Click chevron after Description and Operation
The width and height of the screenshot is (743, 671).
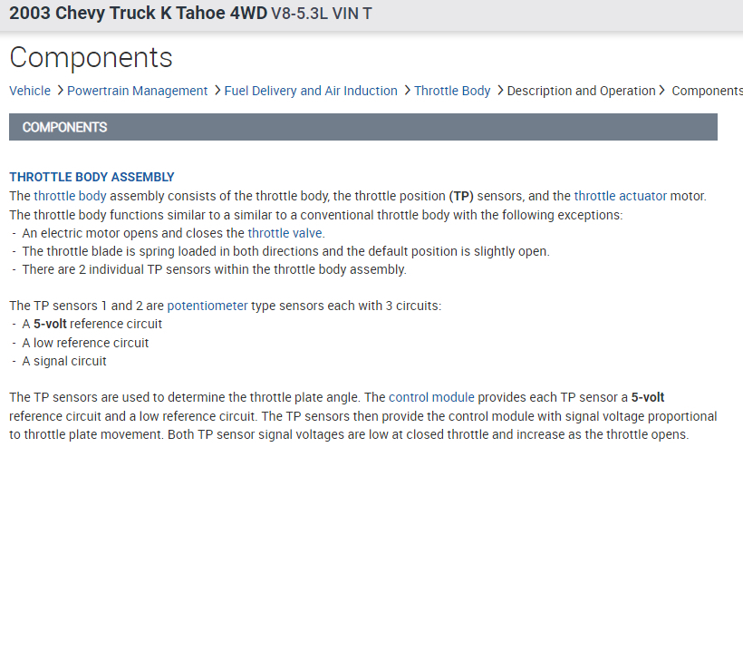(x=662, y=90)
